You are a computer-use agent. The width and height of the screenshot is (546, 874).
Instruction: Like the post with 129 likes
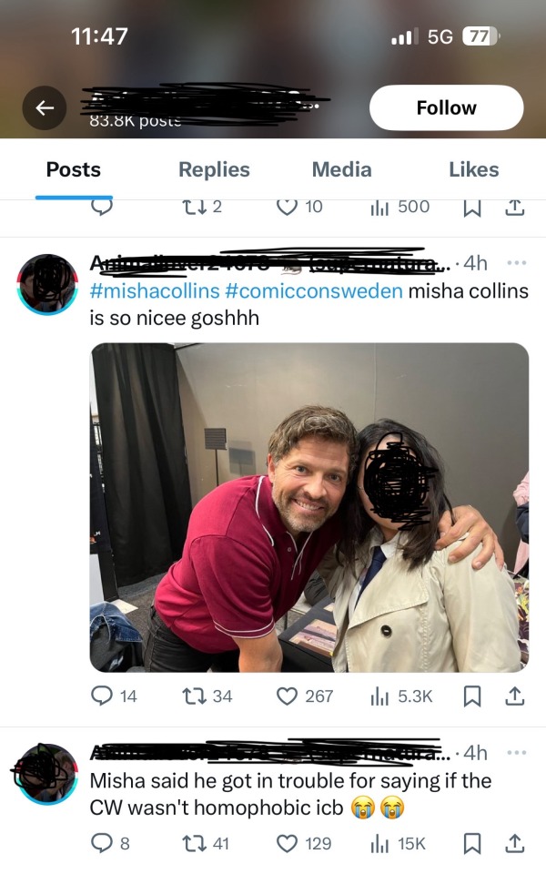pos(288,843)
